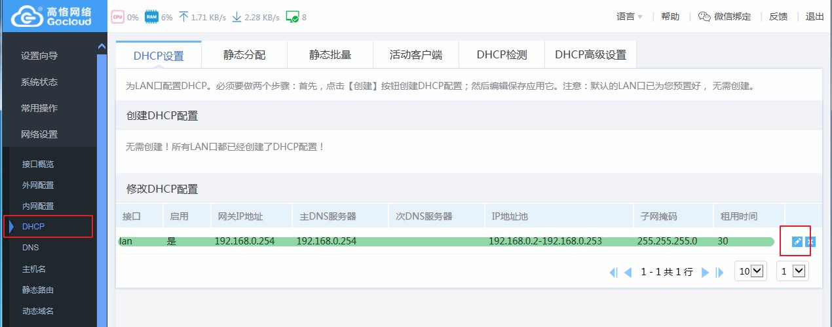Switch to DHCP高级设置 tab

(590, 55)
